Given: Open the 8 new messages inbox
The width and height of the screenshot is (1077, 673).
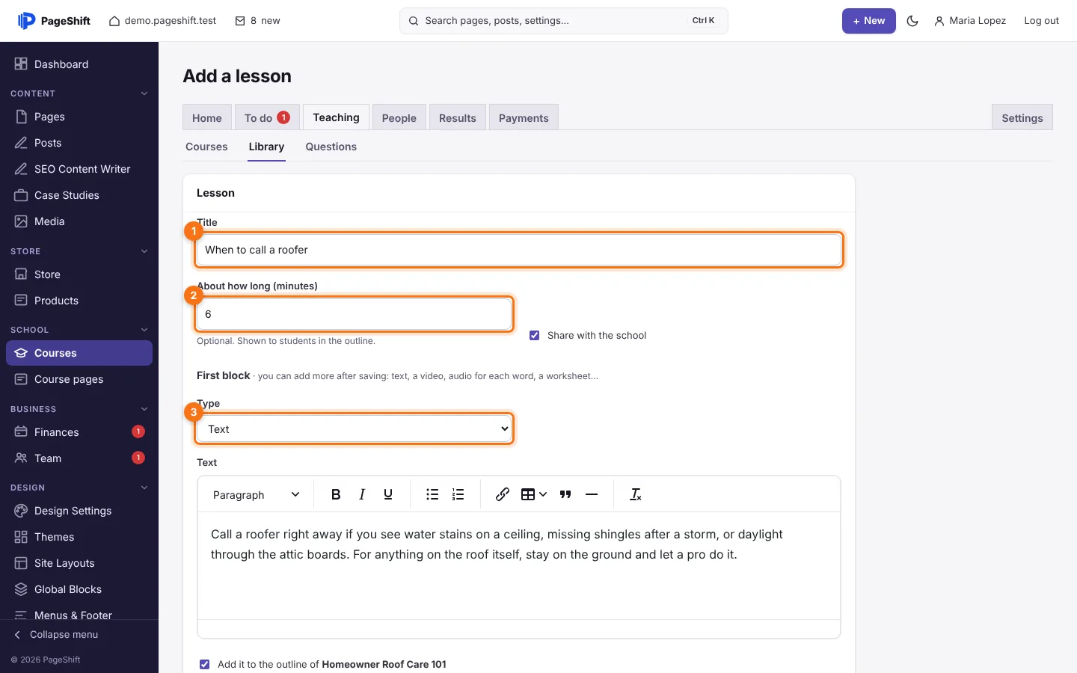Looking at the screenshot, I should [258, 21].
